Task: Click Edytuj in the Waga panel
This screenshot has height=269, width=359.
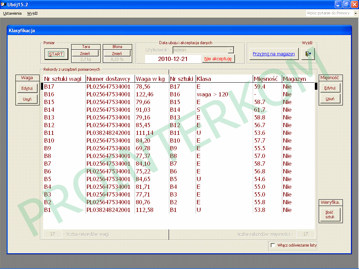Action: point(27,88)
